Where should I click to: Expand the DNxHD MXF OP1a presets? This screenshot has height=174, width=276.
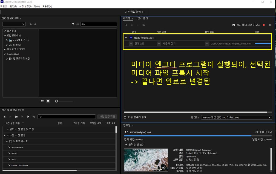[x=9, y=165]
